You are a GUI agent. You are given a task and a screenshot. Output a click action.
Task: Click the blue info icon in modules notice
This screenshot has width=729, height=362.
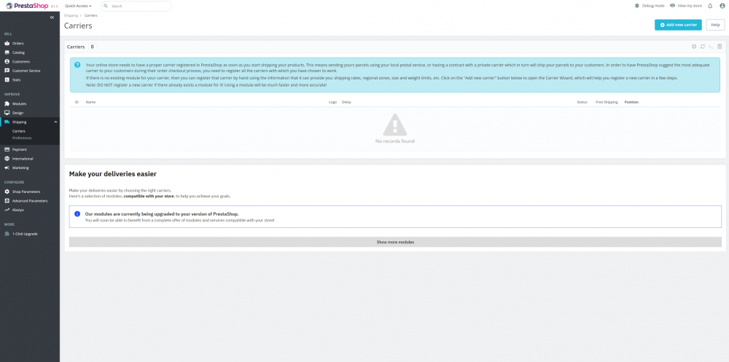coord(77,213)
